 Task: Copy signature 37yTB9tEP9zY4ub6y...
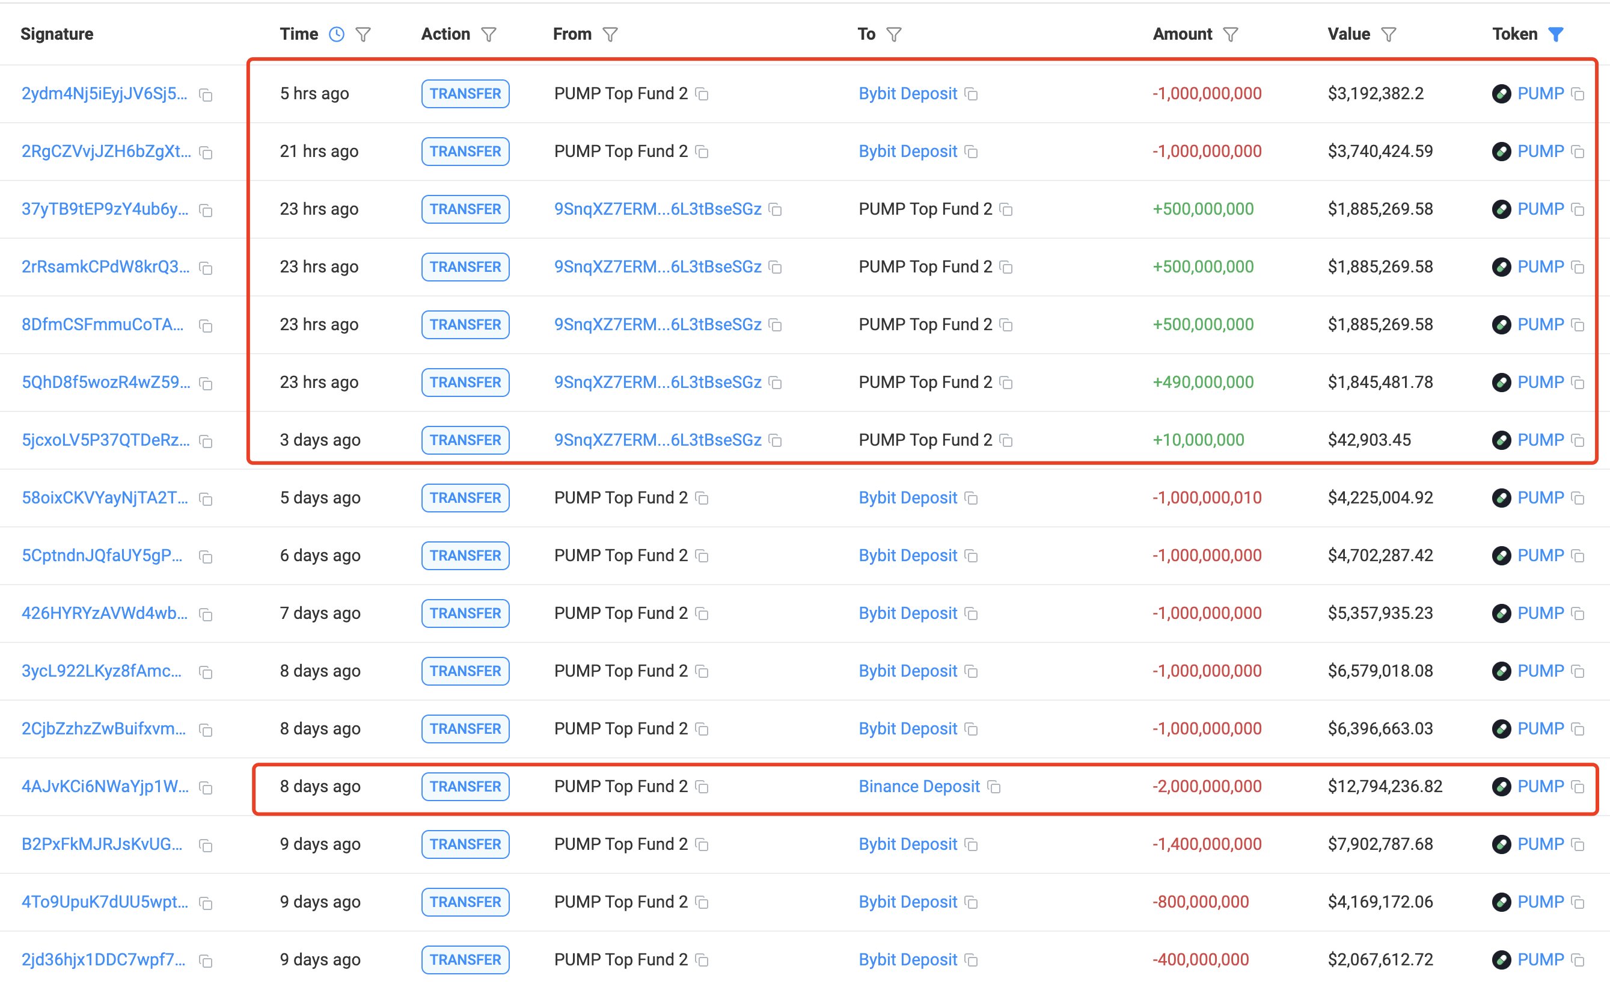pyautogui.click(x=206, y=211)
